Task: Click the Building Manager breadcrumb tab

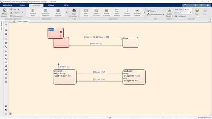Action: 23,21
